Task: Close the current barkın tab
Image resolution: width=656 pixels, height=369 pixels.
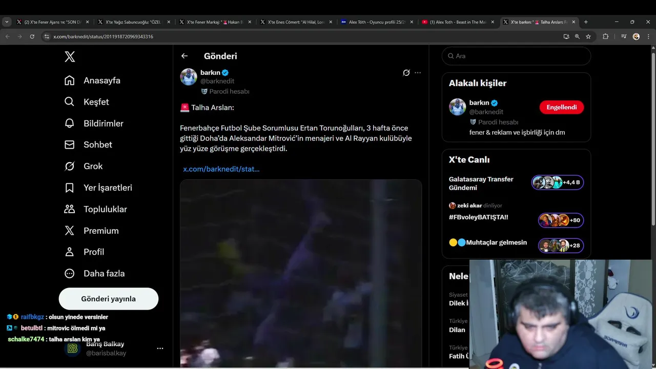Action: 574,22
